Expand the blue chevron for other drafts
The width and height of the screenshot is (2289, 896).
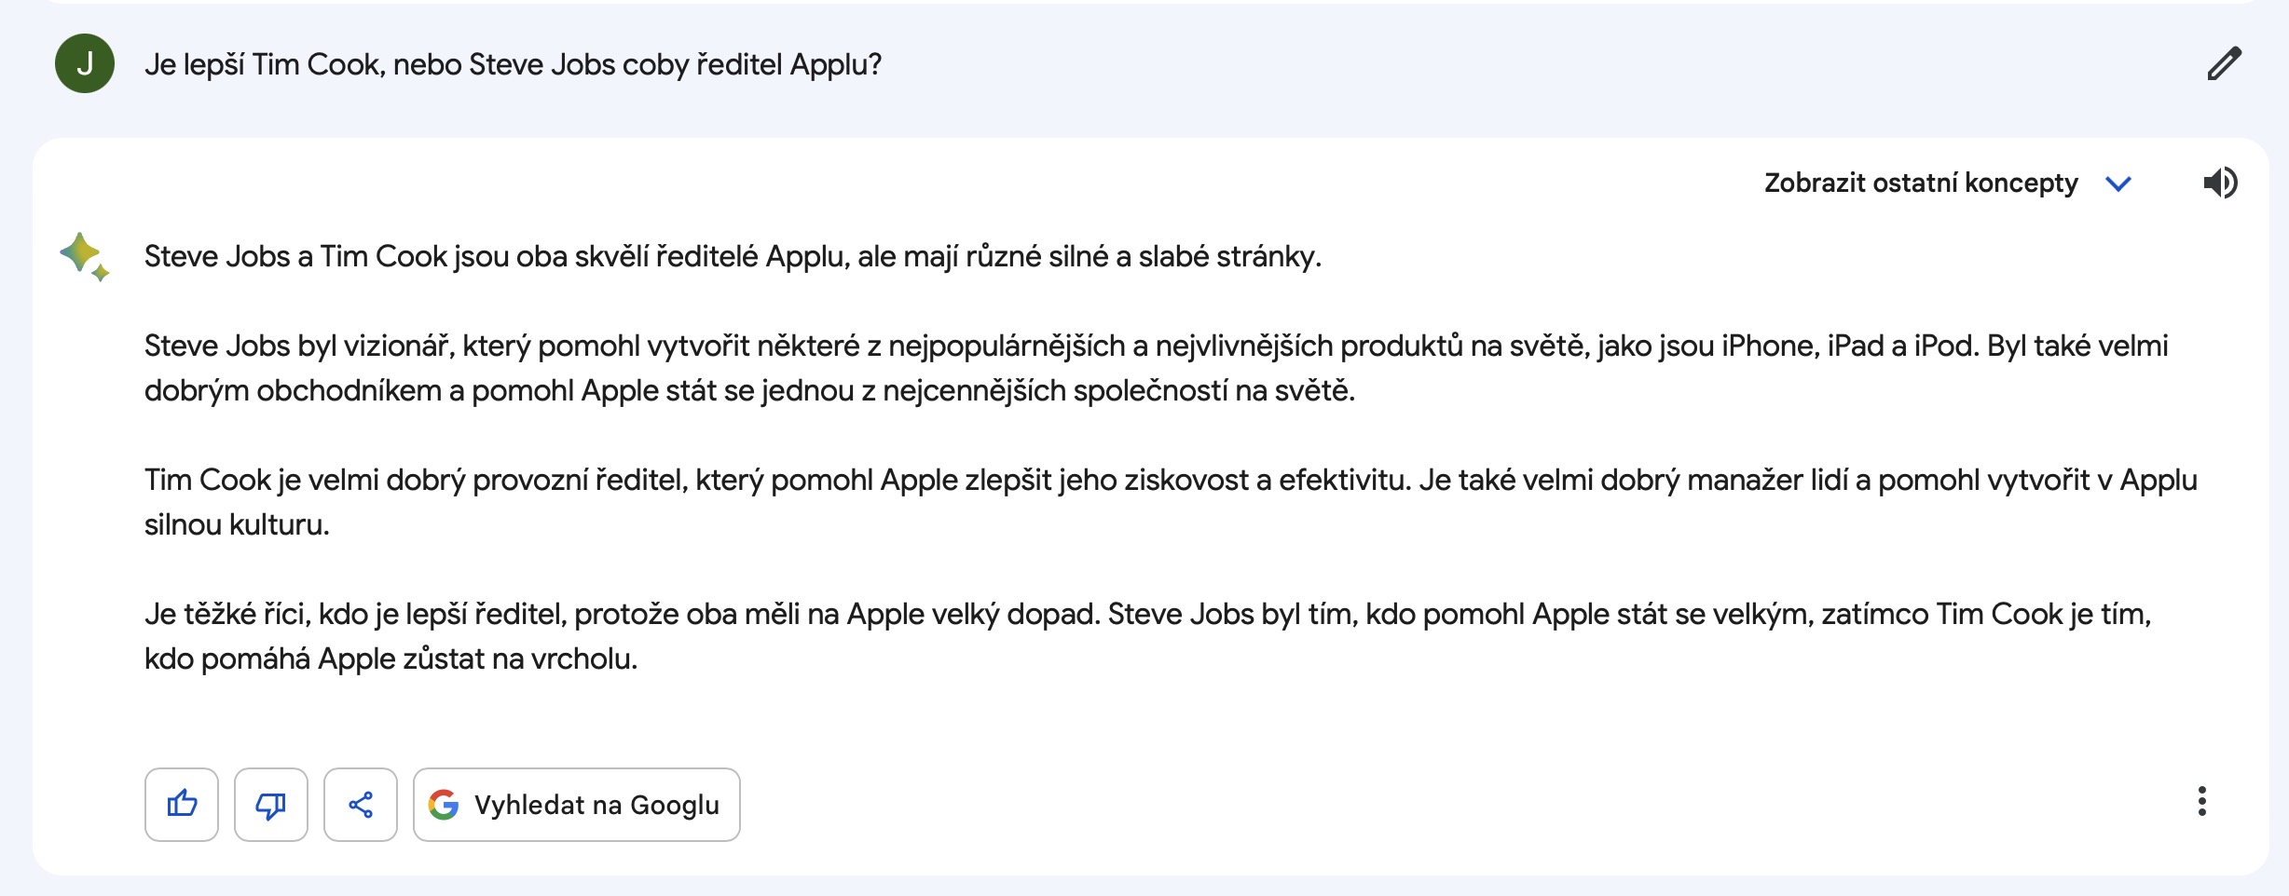point(2118,183)
